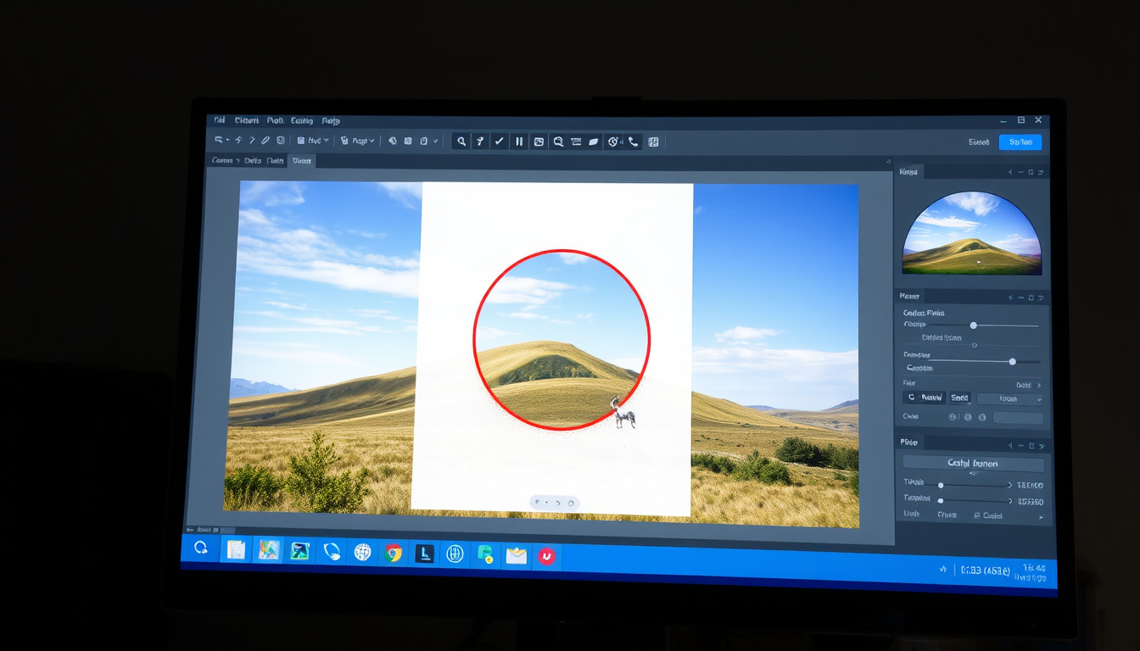
Task: Click the parallelogram shape icon in toolbar
Action: coord(594,142)
